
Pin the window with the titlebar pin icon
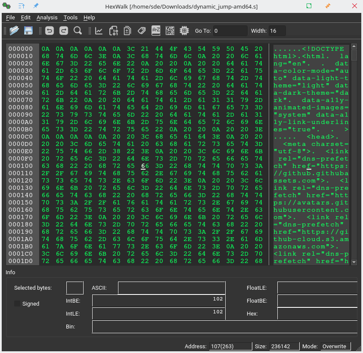[36, 6]
